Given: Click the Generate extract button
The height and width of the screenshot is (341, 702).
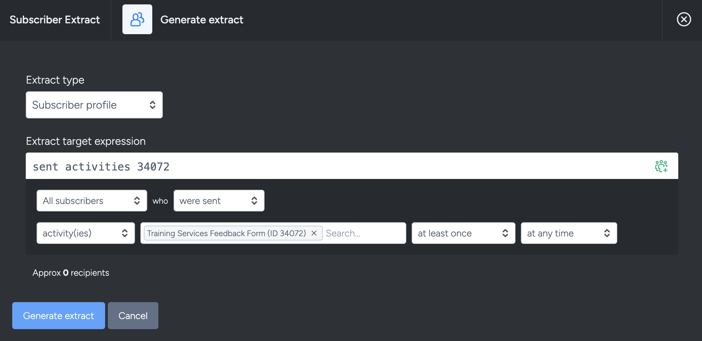Looking at the screenshot, I should pos(59,316).
